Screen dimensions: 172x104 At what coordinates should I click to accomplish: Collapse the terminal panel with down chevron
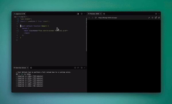click(85, 68)
